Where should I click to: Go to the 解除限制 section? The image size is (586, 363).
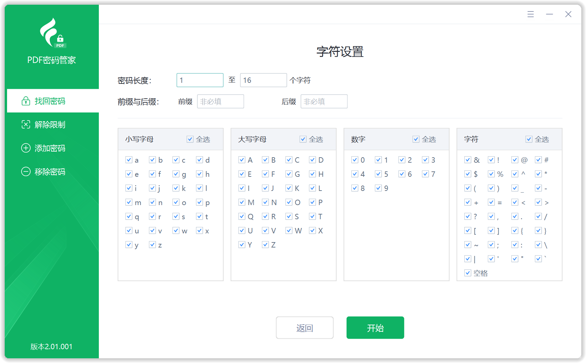pyautogui.click(x=53, y=125)
